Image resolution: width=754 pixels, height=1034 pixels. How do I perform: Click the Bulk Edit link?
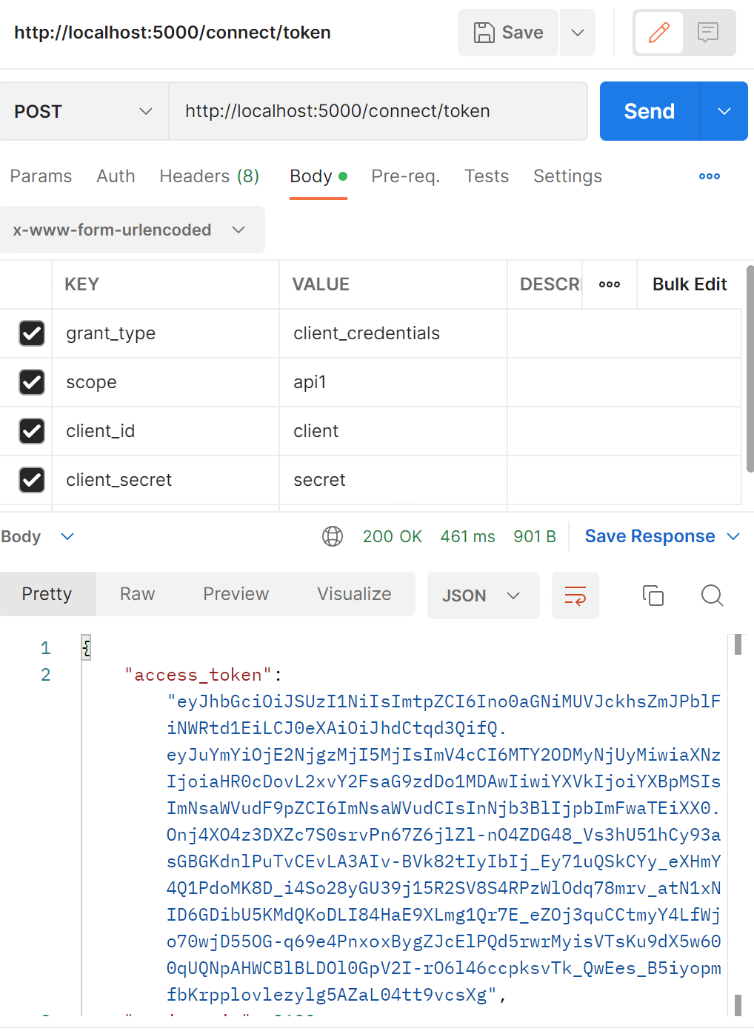click(x=689, y=284)
